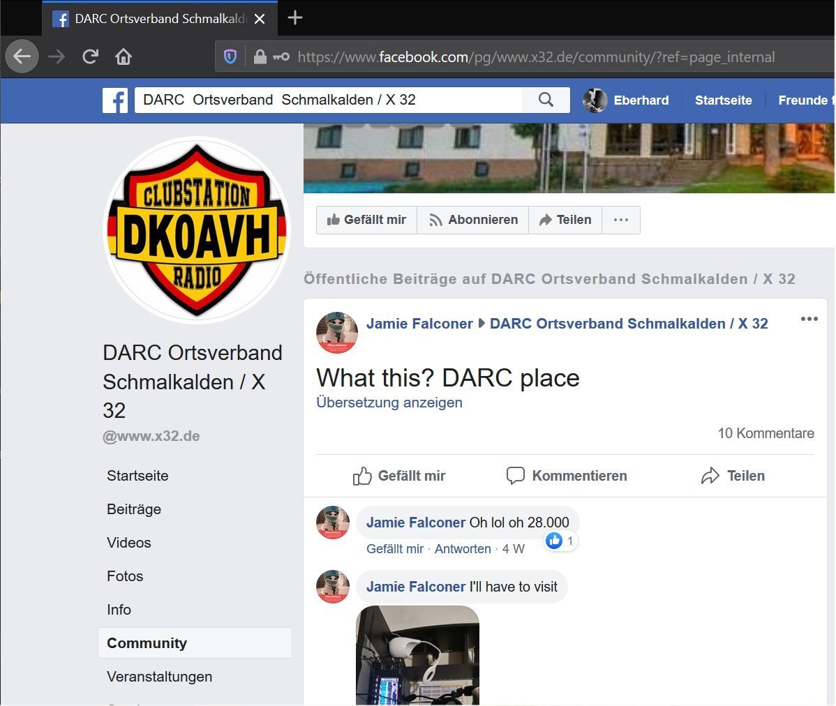Screen dimensions: 836x706
Task: Open the page's more options ellipsis button
Action: (621, 220)
